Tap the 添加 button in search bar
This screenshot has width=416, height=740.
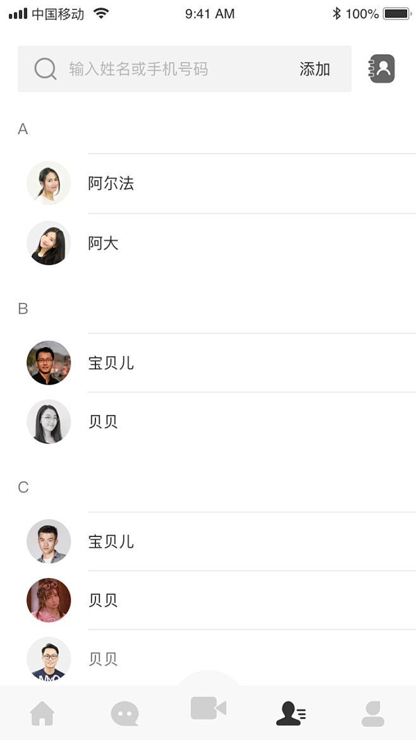tap(315, 70)
